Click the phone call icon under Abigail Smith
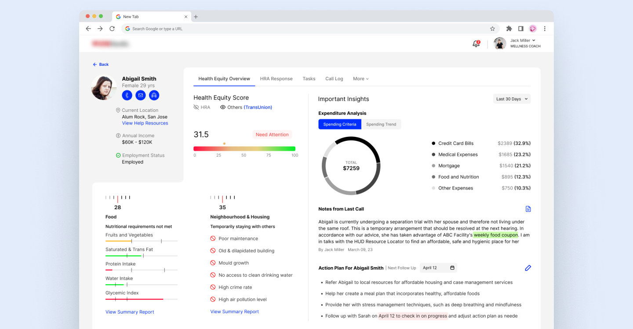633x329 pixels. 127,95
